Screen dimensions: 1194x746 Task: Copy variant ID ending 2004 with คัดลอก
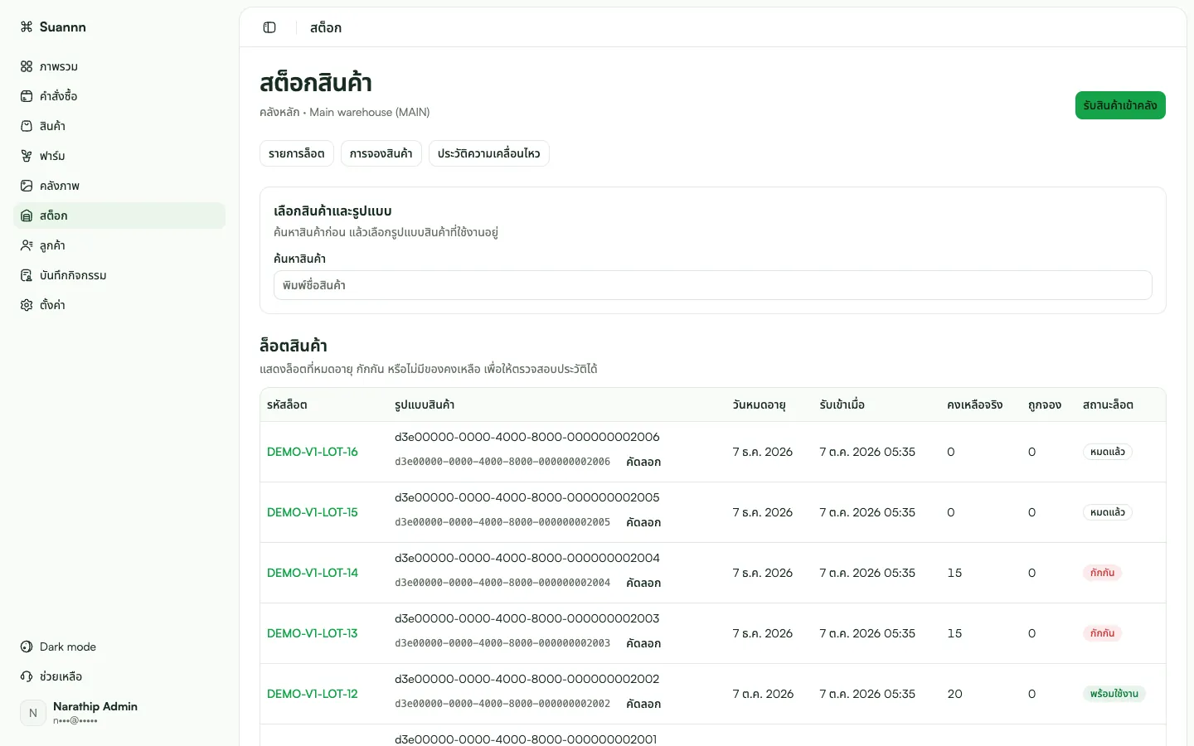coord(643,583)
